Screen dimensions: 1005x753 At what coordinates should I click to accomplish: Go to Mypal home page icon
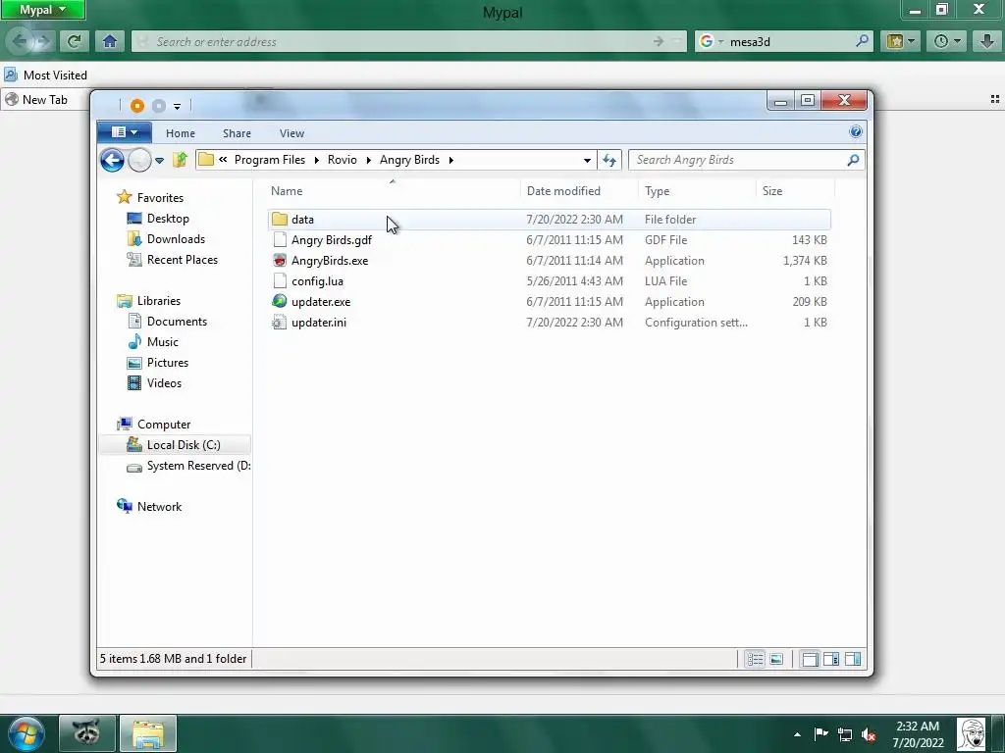pos(110,41)
